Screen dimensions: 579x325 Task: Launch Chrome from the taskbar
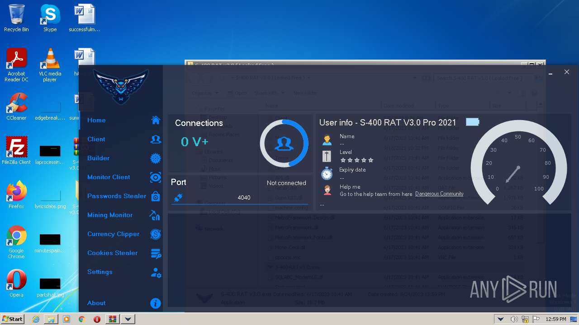point(81,319)
